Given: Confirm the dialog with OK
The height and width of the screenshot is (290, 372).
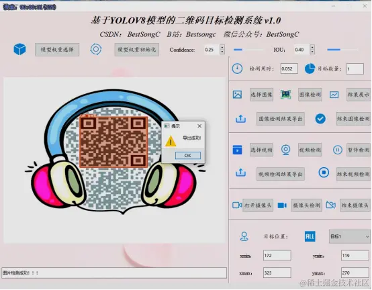Looking at the screenshot, I should [x=187, y=156].
